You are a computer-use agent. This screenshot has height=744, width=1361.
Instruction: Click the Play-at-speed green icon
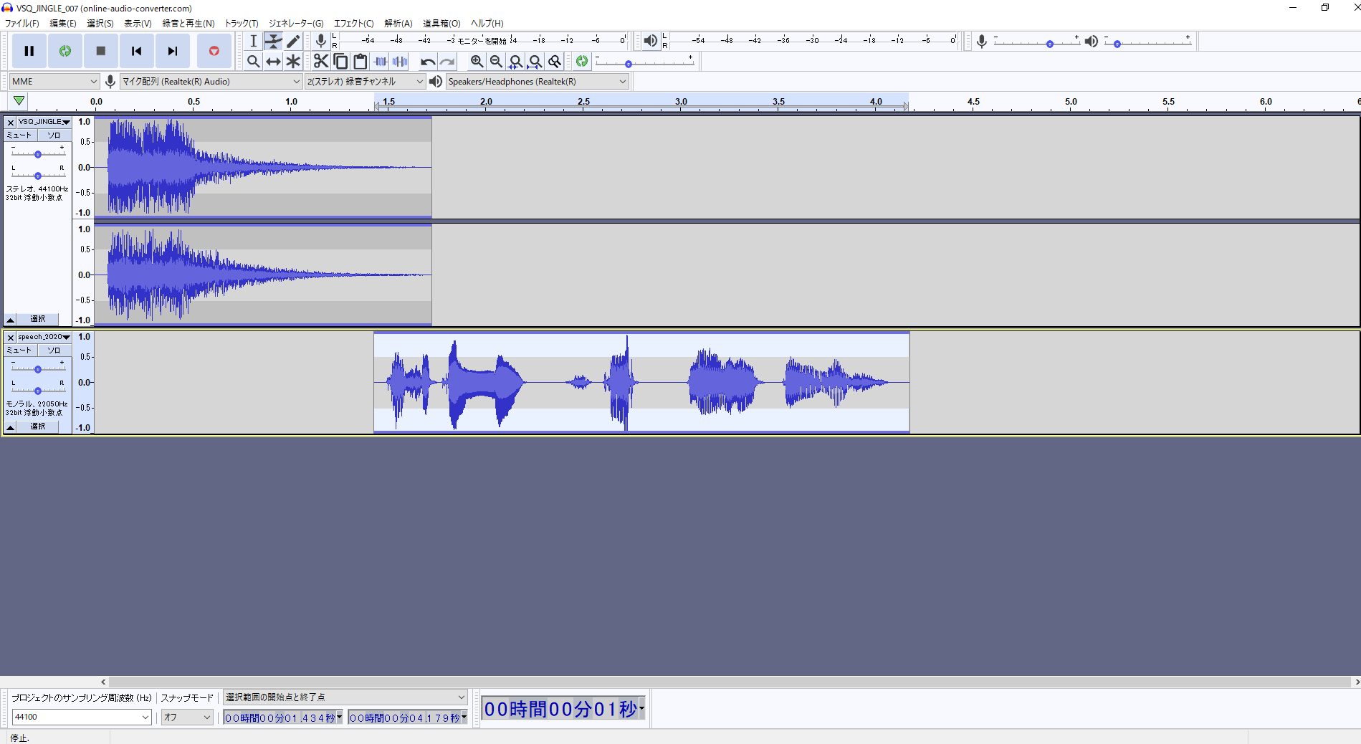pos(582,62)
